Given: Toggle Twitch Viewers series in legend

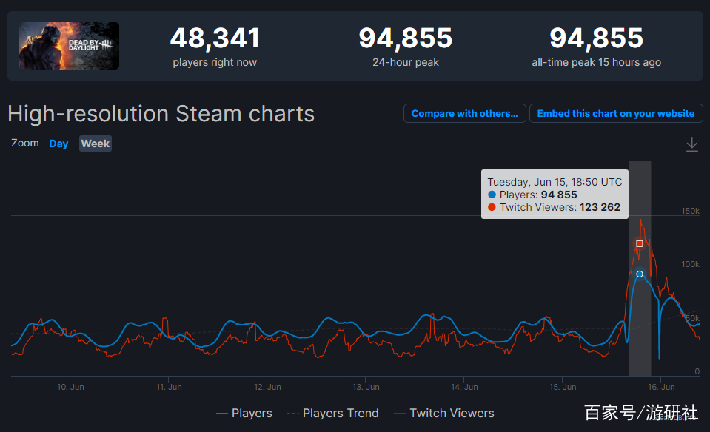Looking at the screenshot, I should [x=444, y=413].
